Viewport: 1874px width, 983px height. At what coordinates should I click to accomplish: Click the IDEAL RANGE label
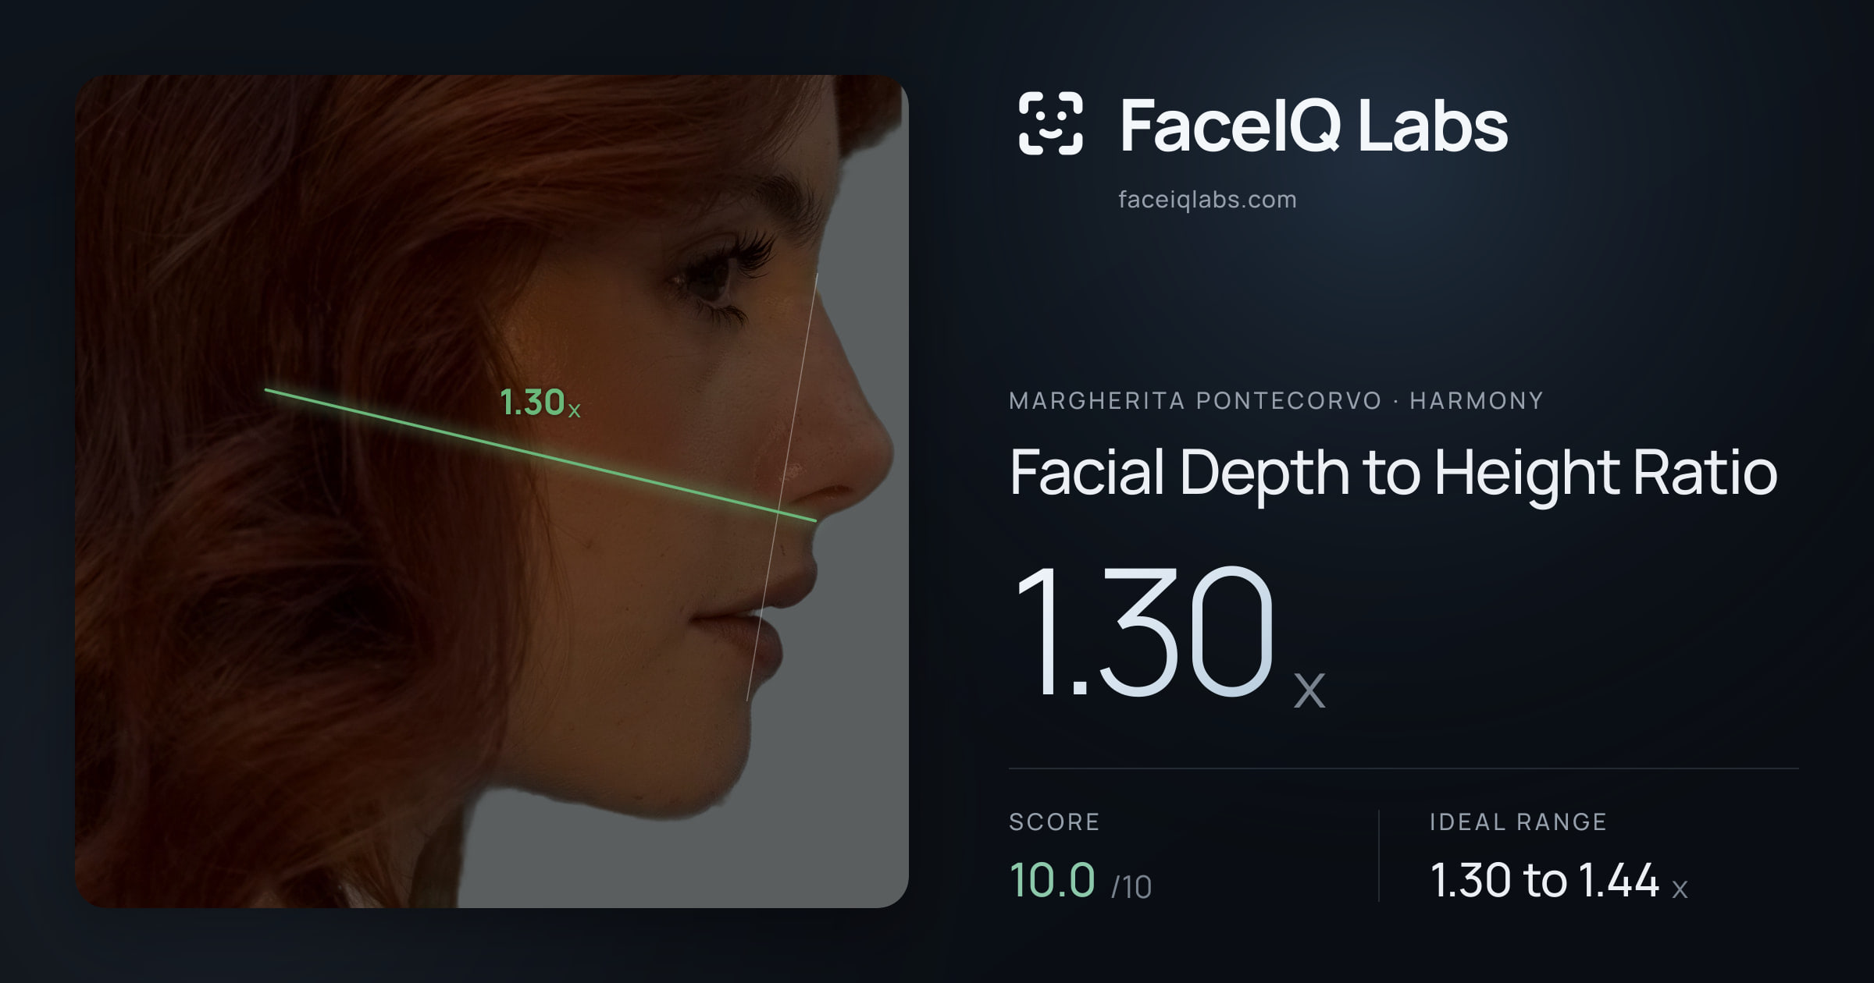(1518, 822)
